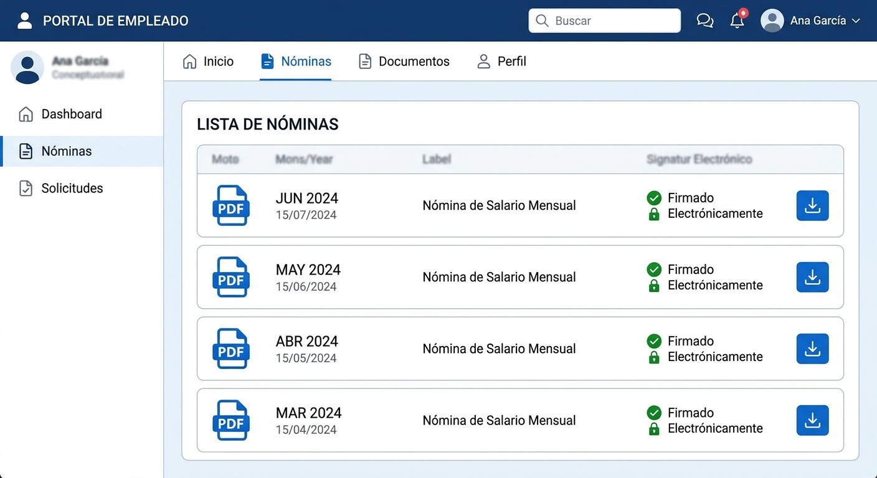This screenshot has width=877, height=478.
Task: Click the JUN 2024 text
Action: (x=307, y=199)
